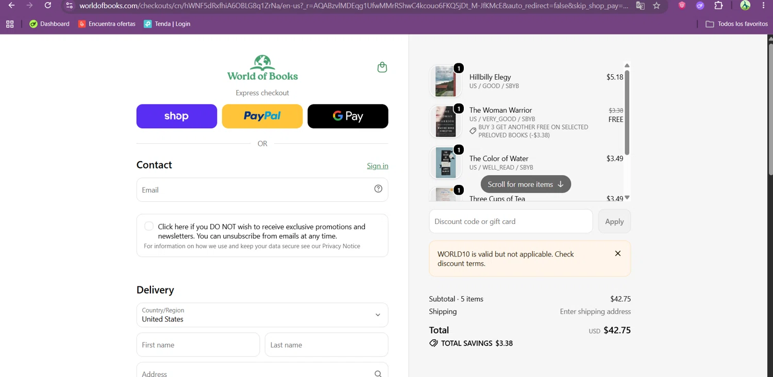Open the Privacy Notice link
Image resolution: width=773 pixels, height=377 pixels.
341,246
